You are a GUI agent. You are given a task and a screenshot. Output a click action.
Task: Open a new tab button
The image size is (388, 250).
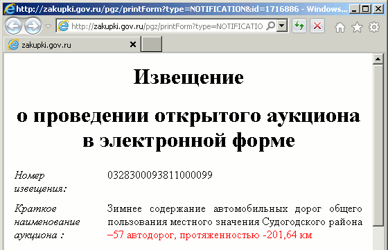click(x=152, y=44)
